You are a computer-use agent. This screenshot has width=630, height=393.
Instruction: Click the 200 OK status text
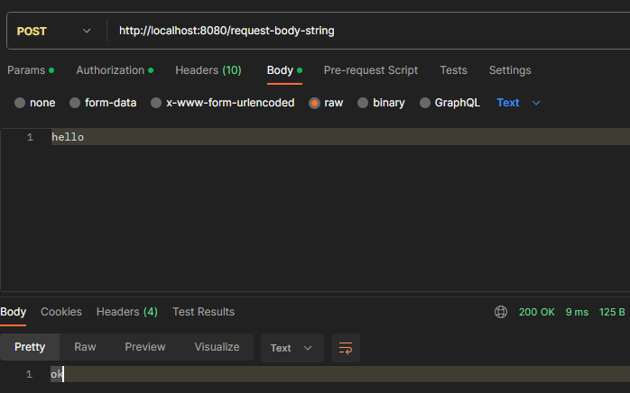coord(536,312)
